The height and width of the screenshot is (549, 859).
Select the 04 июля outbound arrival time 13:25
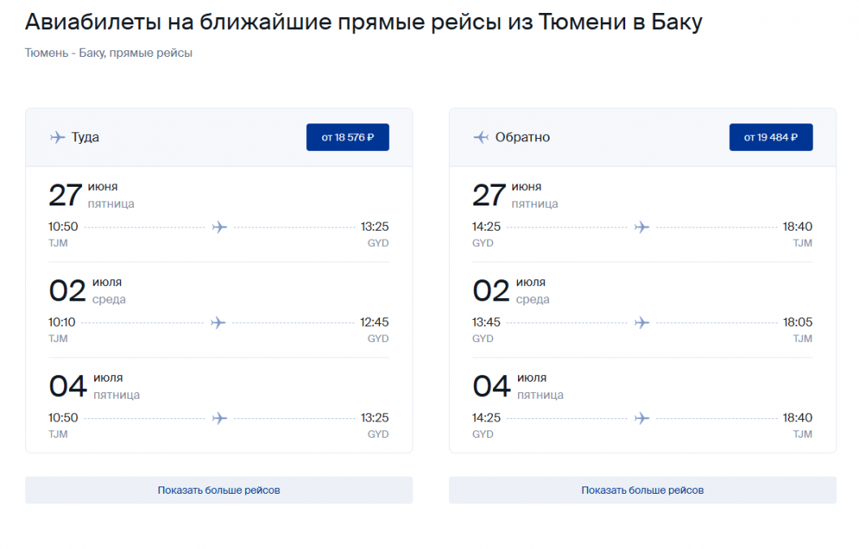(x=375, y=418)
